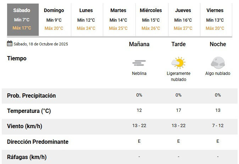This screenshot has height=164, width=239.
Task: Select the Martes day tab
Action: (x=118, y=19)
